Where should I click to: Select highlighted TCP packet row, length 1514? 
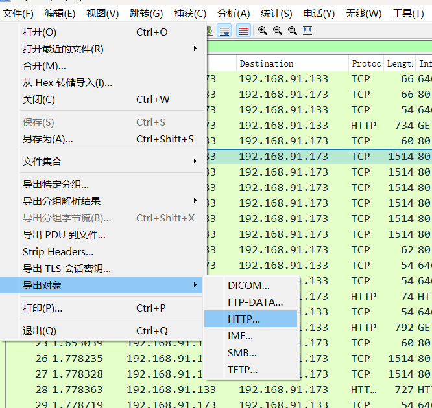click(319, 157)
